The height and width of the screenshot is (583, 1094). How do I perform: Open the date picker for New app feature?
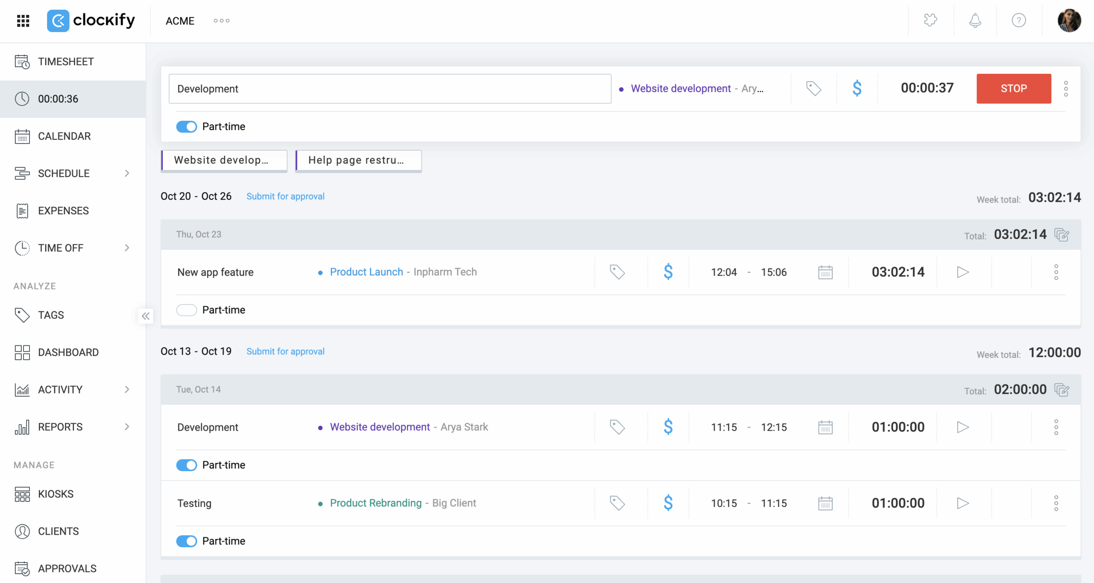pos(825,272)
